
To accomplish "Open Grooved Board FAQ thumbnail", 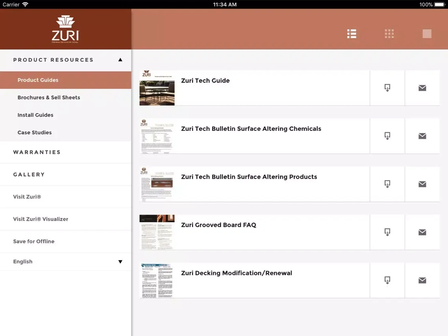I will point(157,232).
